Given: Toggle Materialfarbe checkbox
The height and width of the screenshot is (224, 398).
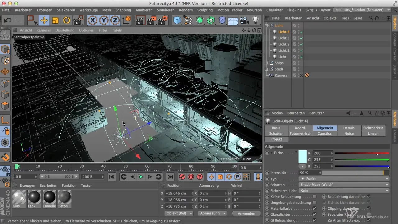Looking at the screenshot, I should (x=314, y=208).
